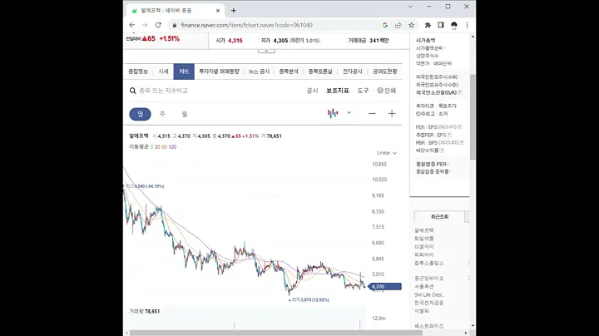Open 한국전자금융 in recent list
This screenshot has width=599, height=336.
pyautogui.click(x=429, y=303)
